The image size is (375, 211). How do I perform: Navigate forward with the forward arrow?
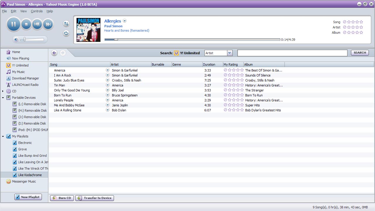[63, 53]
